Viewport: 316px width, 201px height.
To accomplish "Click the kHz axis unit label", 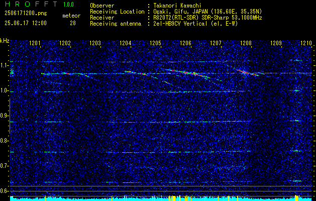I will (x=5, y=41).
